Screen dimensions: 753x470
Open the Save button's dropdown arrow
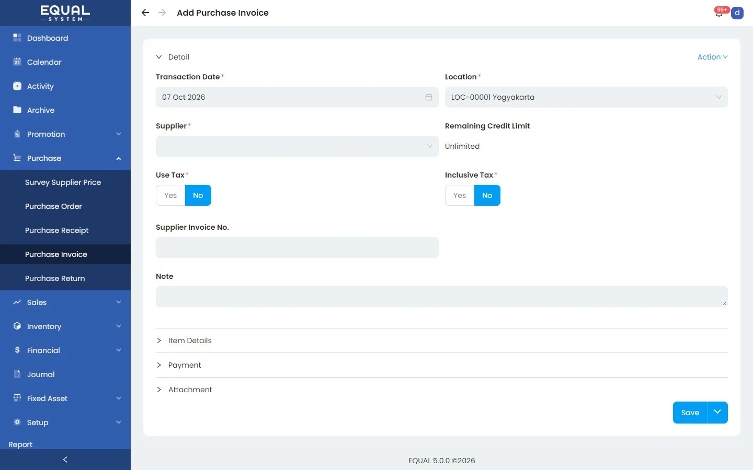pos(717,413)
